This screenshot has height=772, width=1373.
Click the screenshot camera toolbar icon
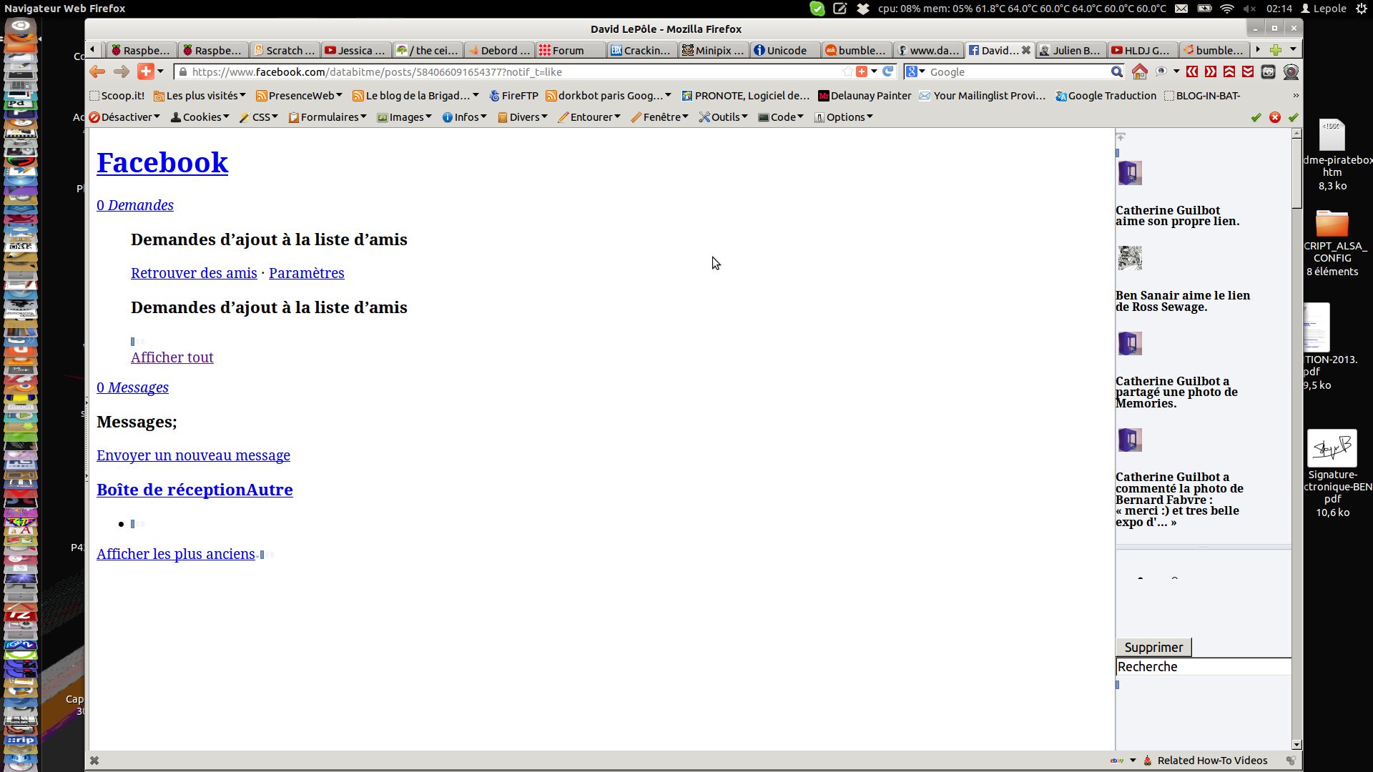(1268, 71)
